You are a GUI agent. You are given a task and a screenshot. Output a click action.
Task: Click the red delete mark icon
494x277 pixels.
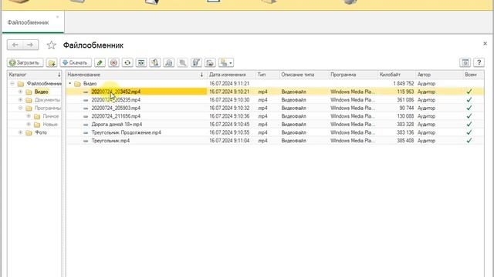[x=113, y=63]
